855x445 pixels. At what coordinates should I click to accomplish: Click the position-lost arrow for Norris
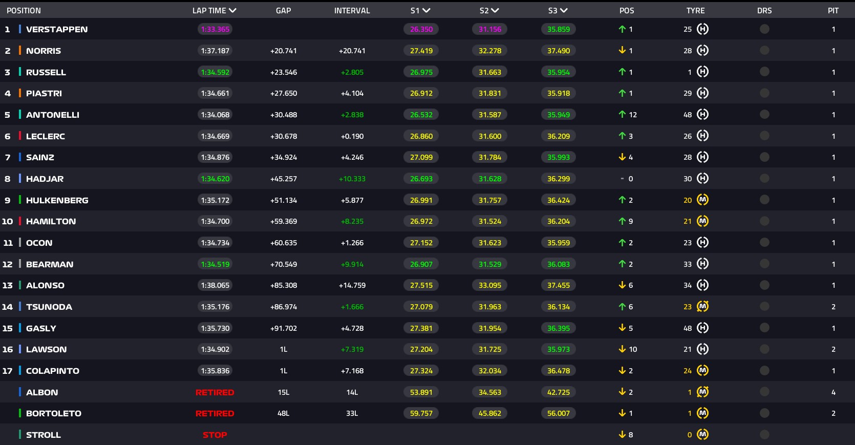pyautogui.click(x=622, y=51)
